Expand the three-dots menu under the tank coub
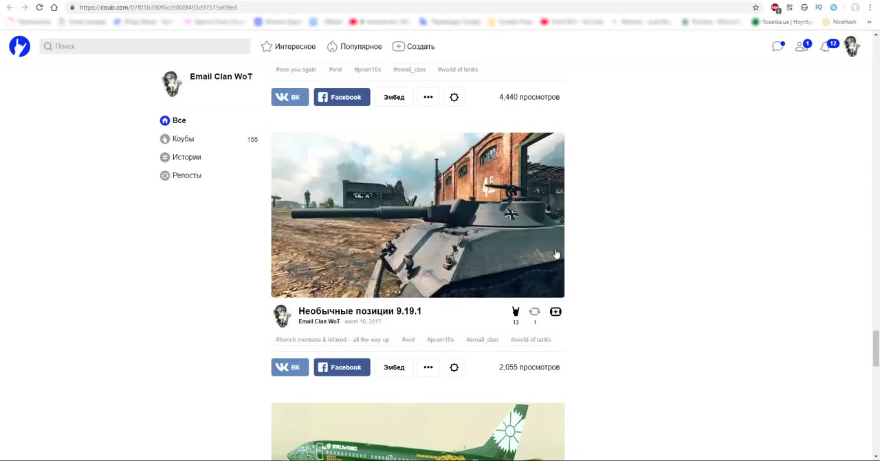This screenshot has height=461, width=880. (x=428, y=367)
